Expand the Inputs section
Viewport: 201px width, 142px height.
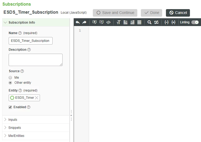coord(36,119)
